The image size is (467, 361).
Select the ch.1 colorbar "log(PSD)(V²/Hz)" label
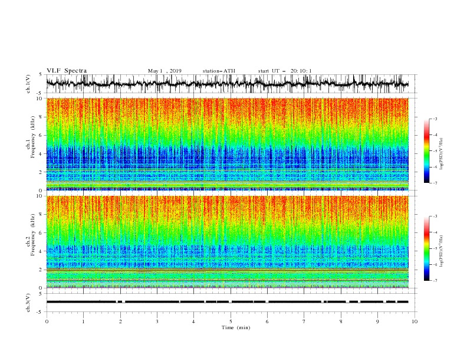pos(441,154)
